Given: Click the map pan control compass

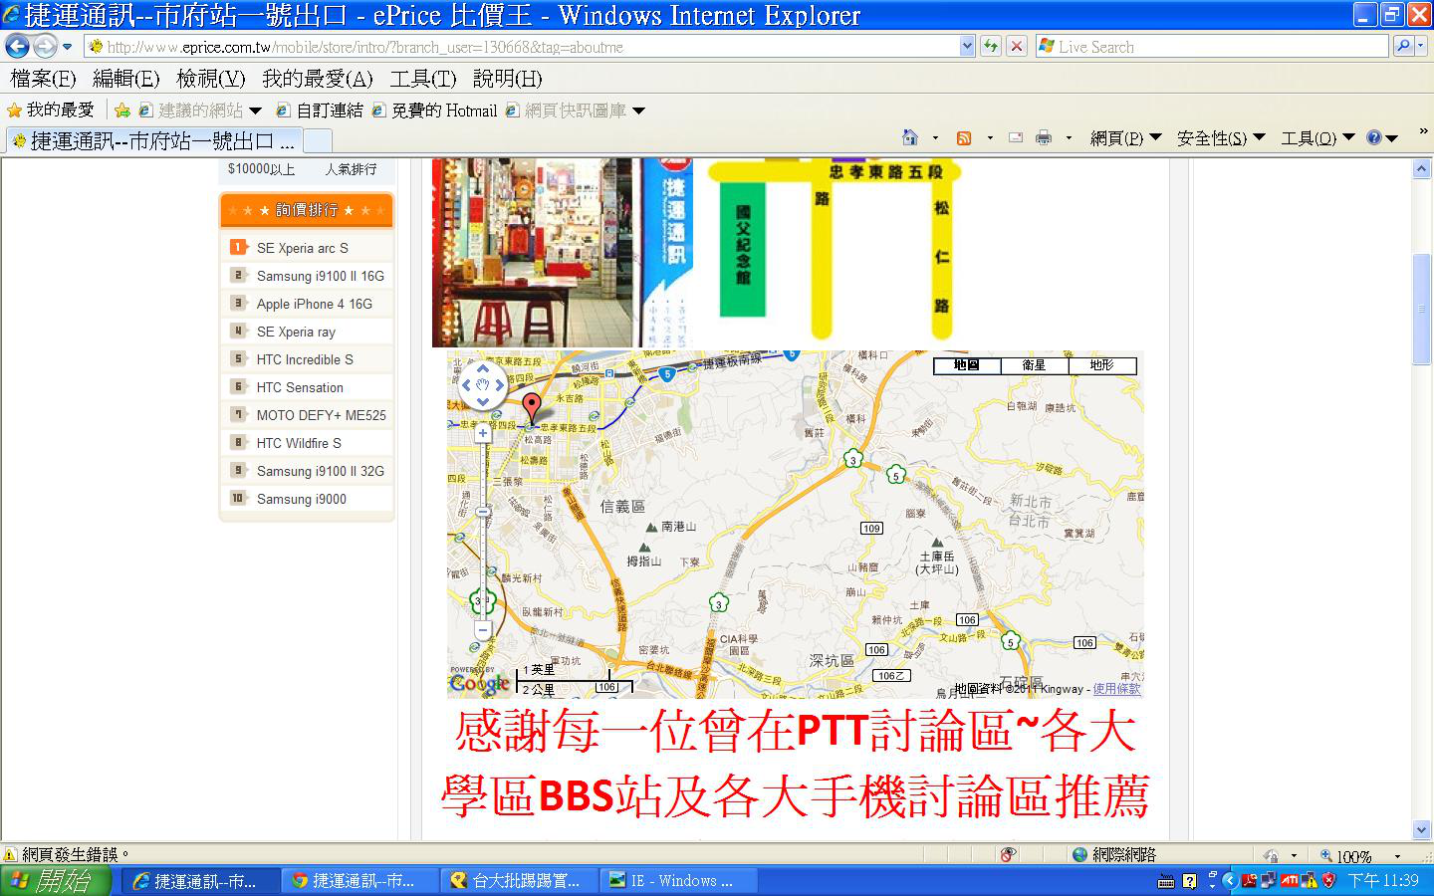Looking at the screenshot, I should (483, 385).
